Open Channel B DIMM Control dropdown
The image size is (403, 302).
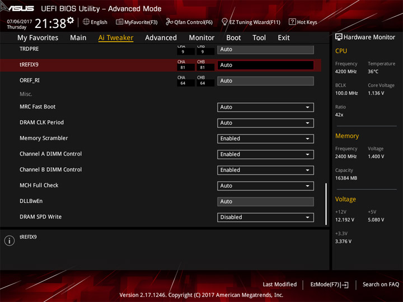coord(265,170)
